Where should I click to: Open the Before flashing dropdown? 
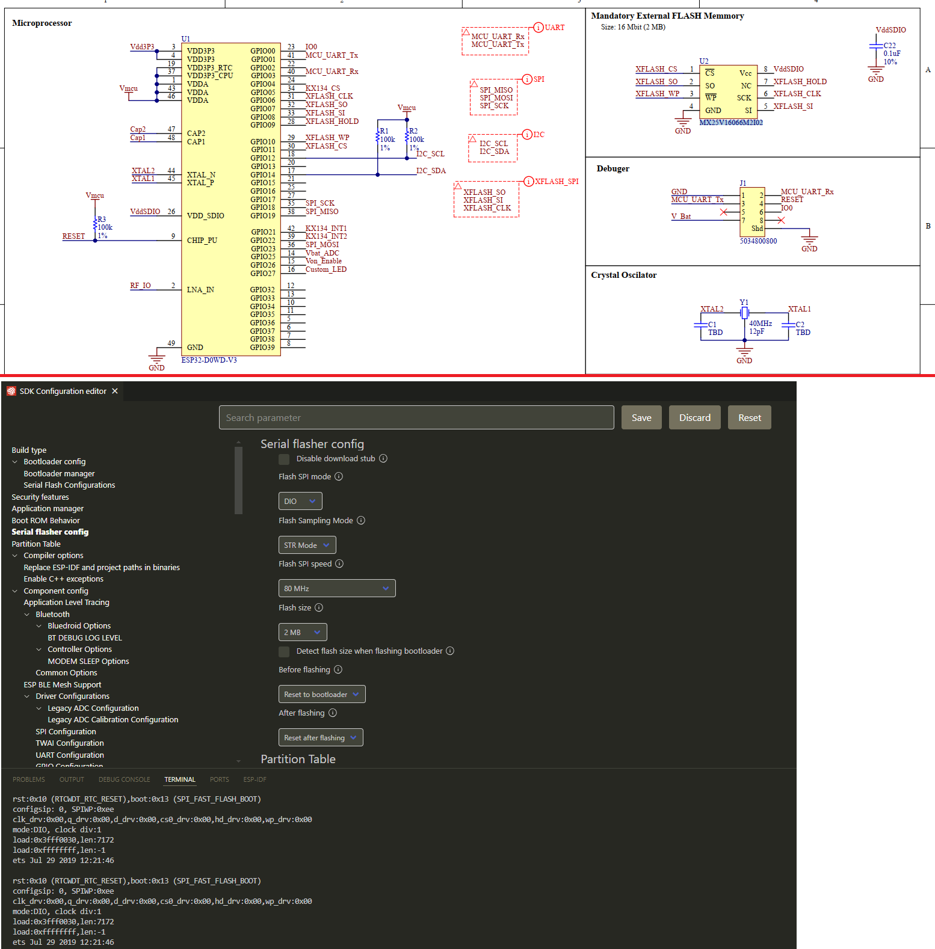(322, 694)
